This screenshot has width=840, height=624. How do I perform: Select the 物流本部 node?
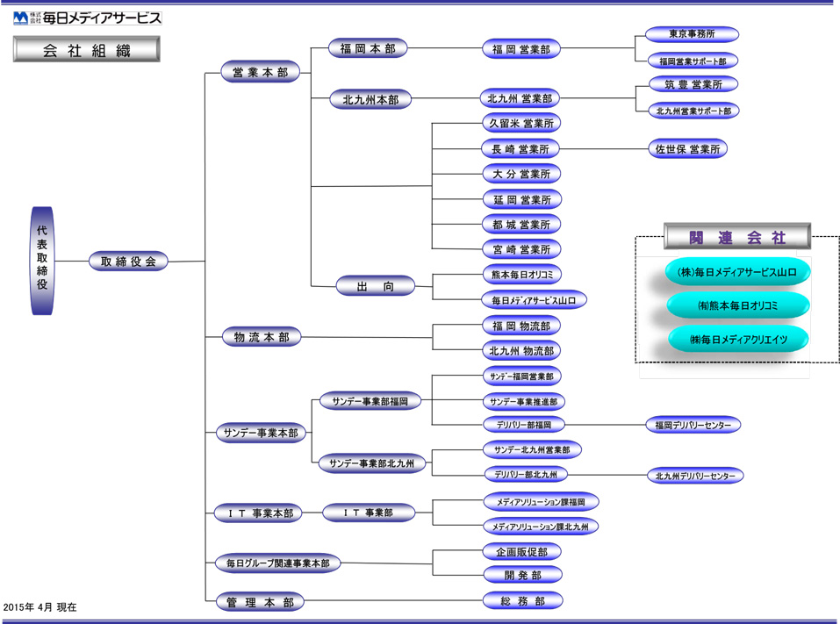point(262,337)
